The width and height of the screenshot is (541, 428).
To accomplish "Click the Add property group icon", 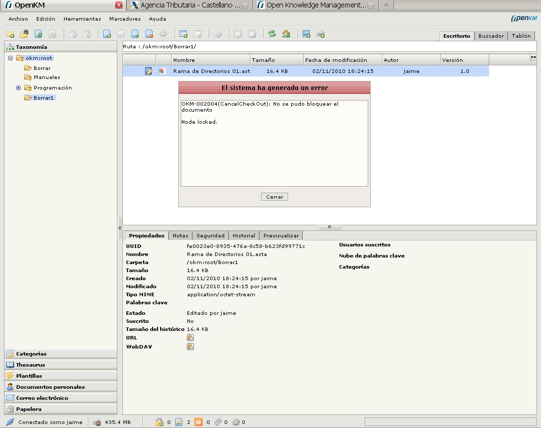I will 183,34.
